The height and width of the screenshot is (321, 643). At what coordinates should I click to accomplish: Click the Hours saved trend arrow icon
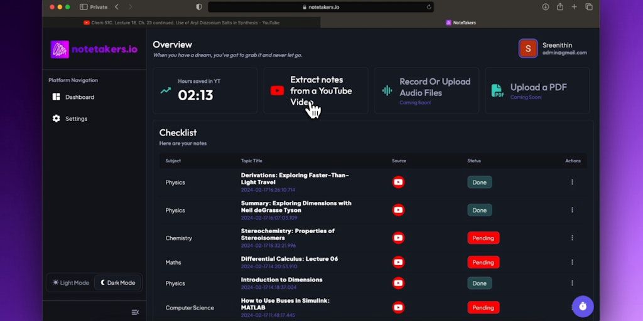(x=166, y=90)
